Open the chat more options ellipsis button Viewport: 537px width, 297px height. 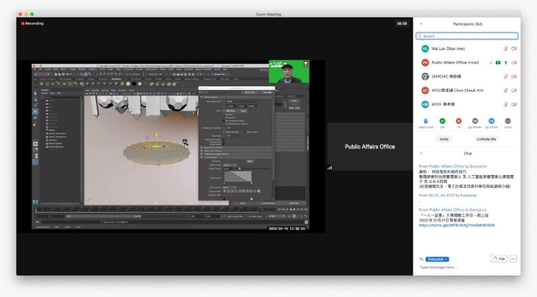click(513, 259)
